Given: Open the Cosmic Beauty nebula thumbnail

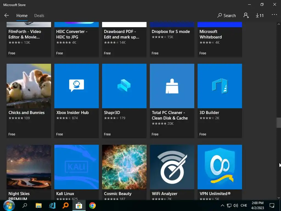Looking at the screenshot, I should click(124, 167).
